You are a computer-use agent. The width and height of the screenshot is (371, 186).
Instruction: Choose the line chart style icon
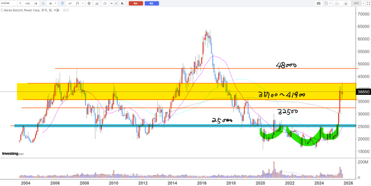point(70,3)
